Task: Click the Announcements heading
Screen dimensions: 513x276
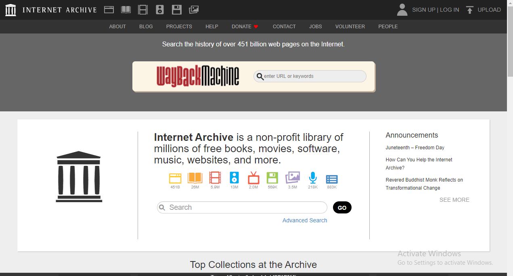Action: (412, 135)
